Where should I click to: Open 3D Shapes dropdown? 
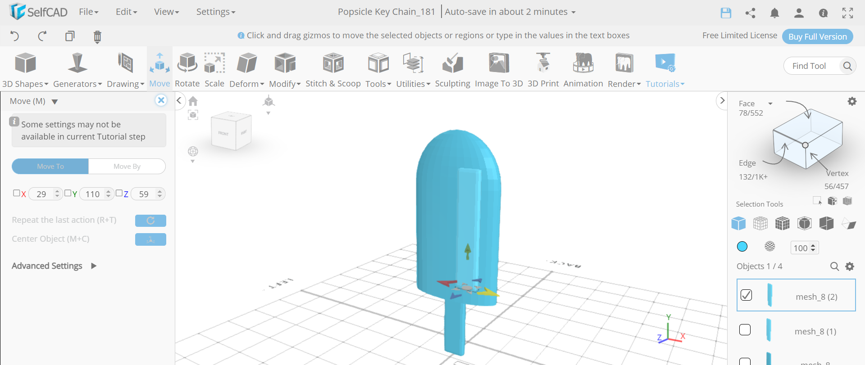[x=25, y=70]
